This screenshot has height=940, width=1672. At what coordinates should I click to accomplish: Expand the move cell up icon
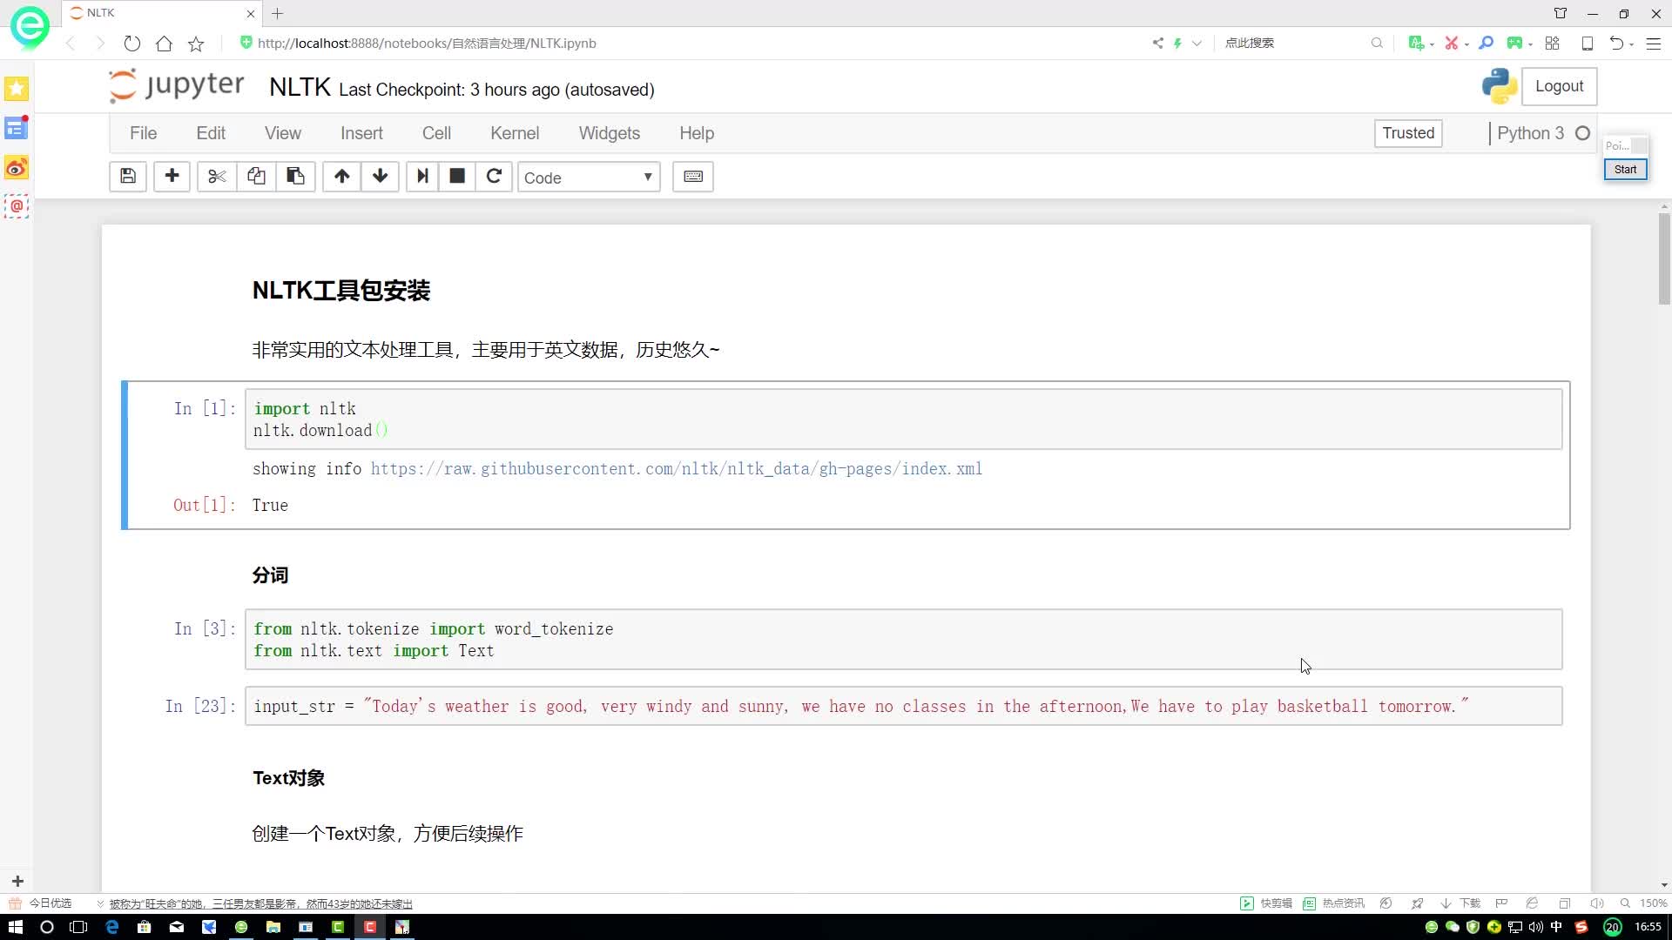point(341,177)
